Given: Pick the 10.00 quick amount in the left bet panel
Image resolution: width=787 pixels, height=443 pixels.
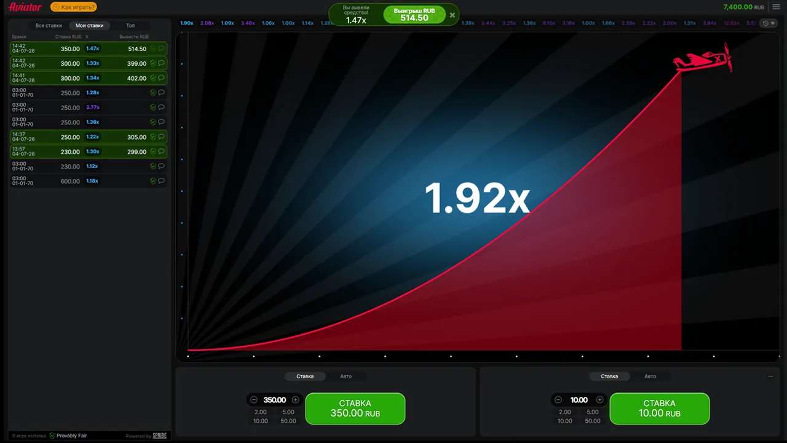Looking at the screenshot, I should pos(261,421).
